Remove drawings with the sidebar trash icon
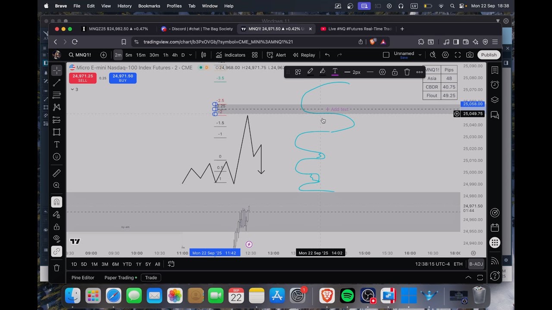Viewport: 552px width, 310px height. 56,268
